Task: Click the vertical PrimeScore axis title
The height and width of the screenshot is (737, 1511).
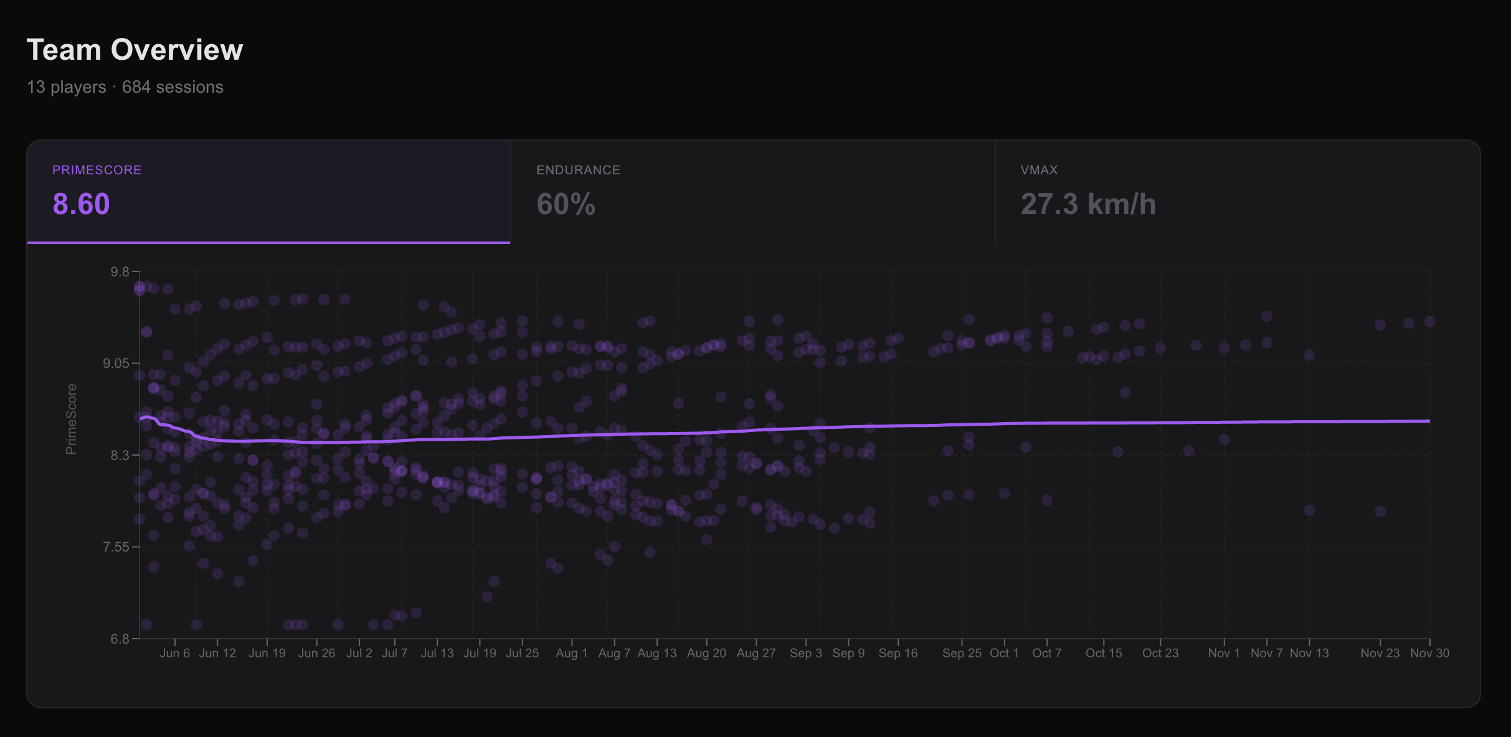Action: coord(72,419)
